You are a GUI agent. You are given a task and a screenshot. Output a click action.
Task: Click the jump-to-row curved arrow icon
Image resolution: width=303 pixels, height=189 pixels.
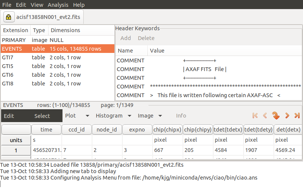pos(276,116)
